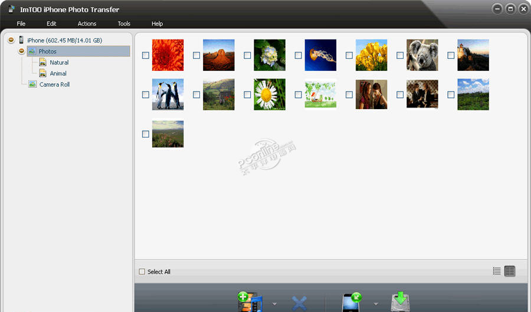Click the green arrow export to computer icon
This screenshot has width=531, height=312.
(401, 301)
